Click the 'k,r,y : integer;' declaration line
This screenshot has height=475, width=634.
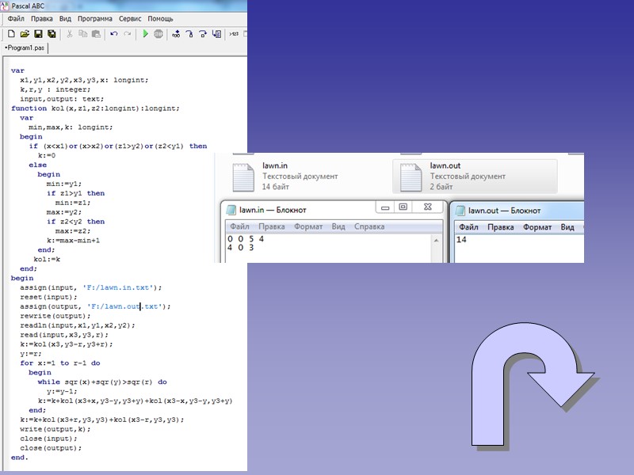point(55,89)
